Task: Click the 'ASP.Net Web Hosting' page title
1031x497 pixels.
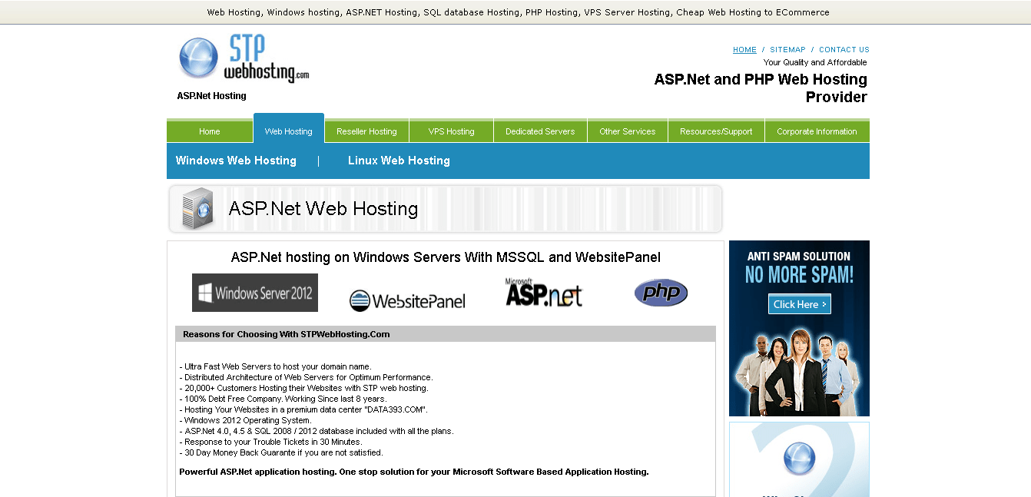Action: 323,209
